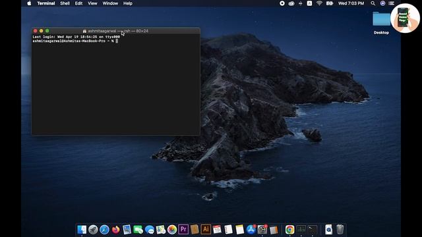Click the Last login line in Terminal
This screenshot has width=422, height=237.
click(76, 37)
